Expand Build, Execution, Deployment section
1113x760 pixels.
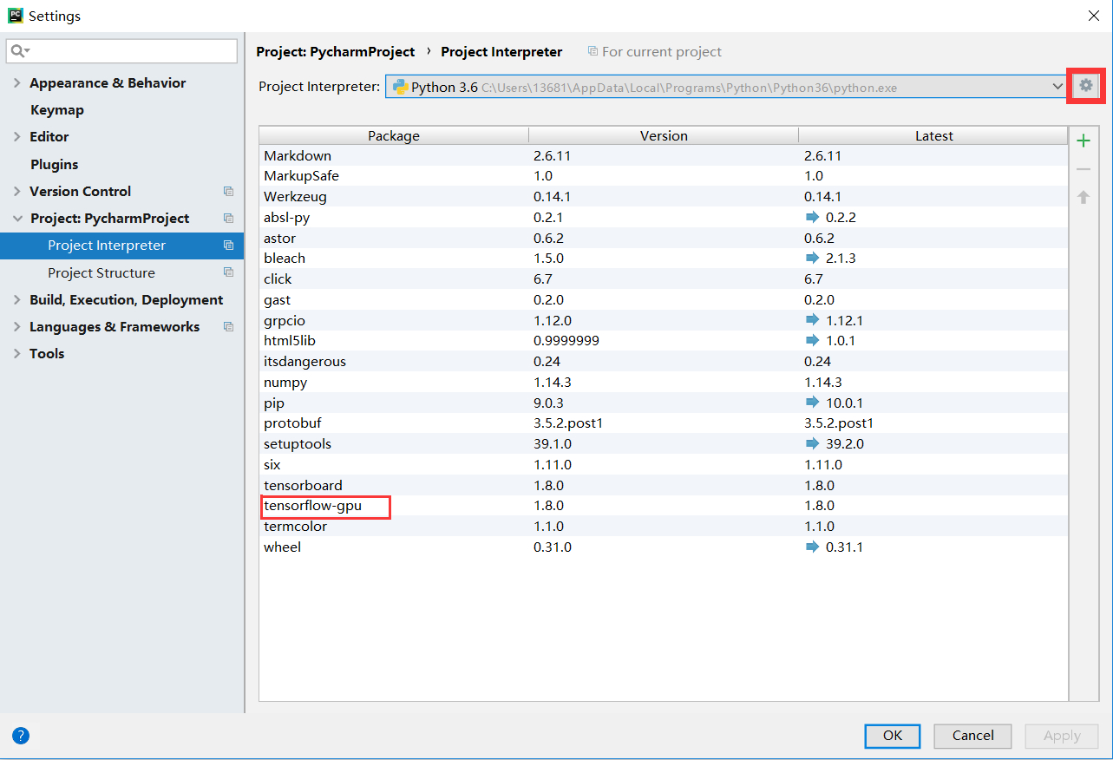pos(16,299)
